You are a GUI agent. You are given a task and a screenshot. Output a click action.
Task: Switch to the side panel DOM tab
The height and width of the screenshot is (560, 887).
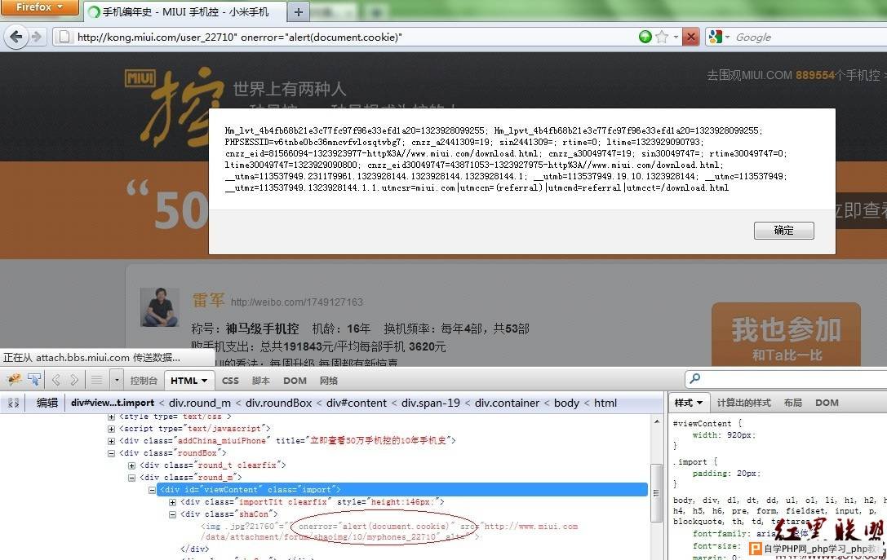click(827, 403)
